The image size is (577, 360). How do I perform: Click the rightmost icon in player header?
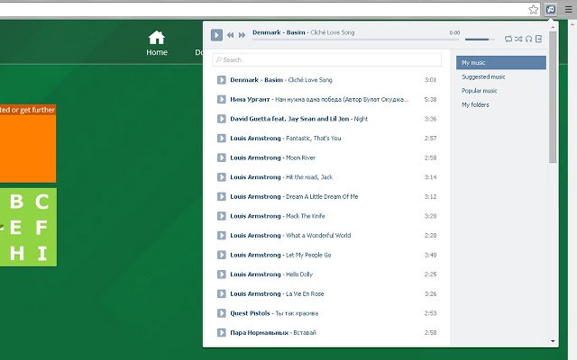click(x=539, y=39)
